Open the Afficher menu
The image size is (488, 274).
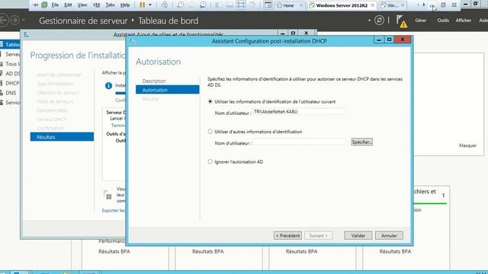[464, 21]
